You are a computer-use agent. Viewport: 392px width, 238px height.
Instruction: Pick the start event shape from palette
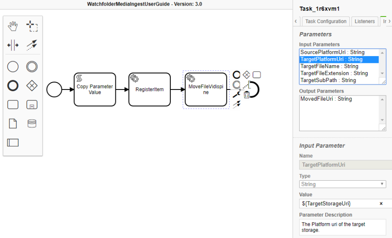coord(13,66)
